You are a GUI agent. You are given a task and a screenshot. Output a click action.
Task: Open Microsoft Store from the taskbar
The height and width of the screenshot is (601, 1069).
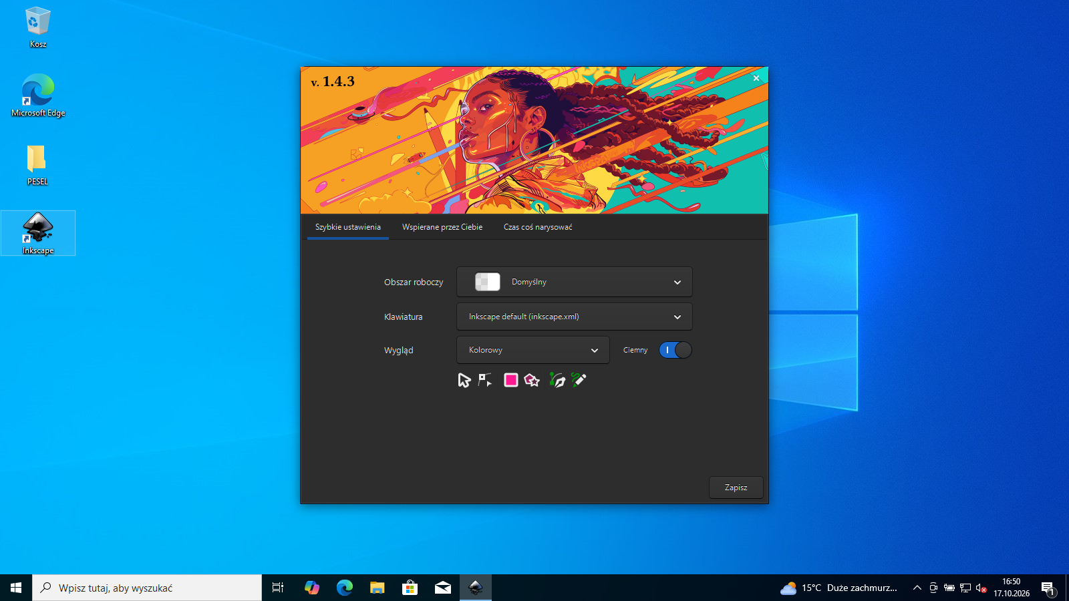pos(410,588)
